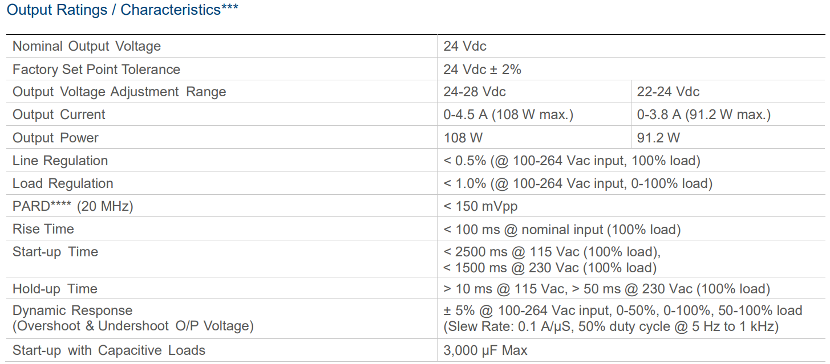Click the 108 W output power value

coord(463,138)
